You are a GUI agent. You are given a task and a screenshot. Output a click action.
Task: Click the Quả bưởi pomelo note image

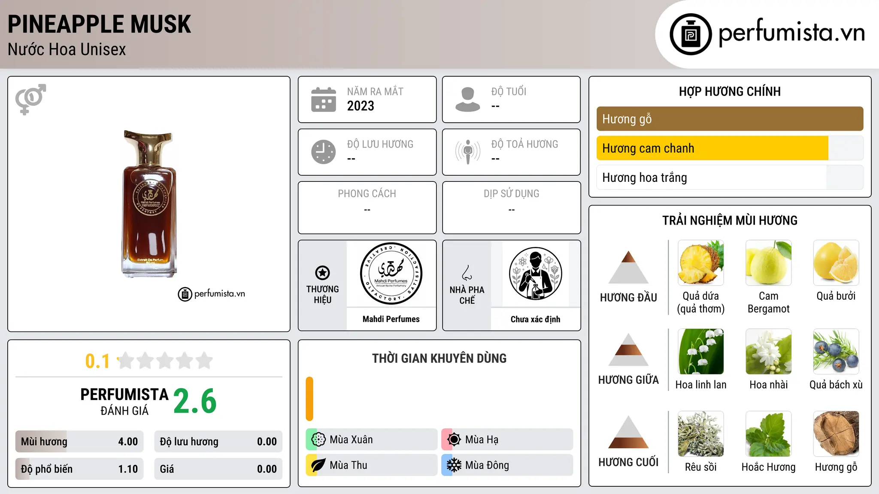click(836, 263)
